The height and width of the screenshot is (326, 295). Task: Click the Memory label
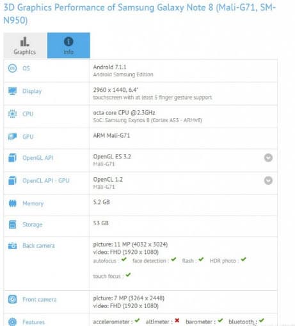33,203
